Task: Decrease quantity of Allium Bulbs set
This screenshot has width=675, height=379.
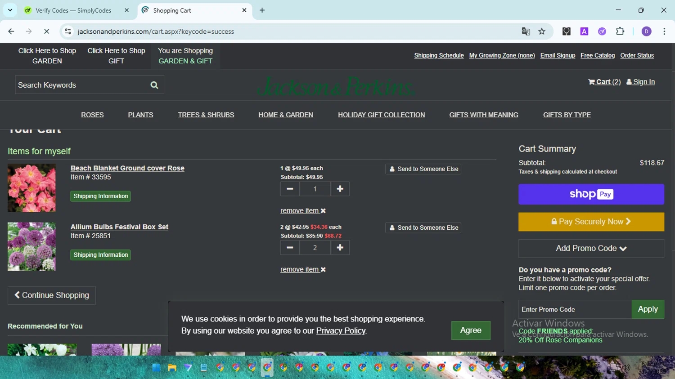Action: [x=290, y=248]
